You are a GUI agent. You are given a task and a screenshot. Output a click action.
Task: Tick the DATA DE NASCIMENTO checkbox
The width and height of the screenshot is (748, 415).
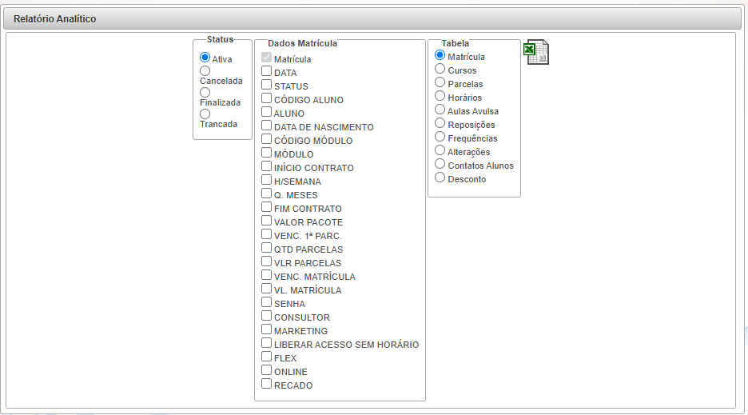point(267,126)
